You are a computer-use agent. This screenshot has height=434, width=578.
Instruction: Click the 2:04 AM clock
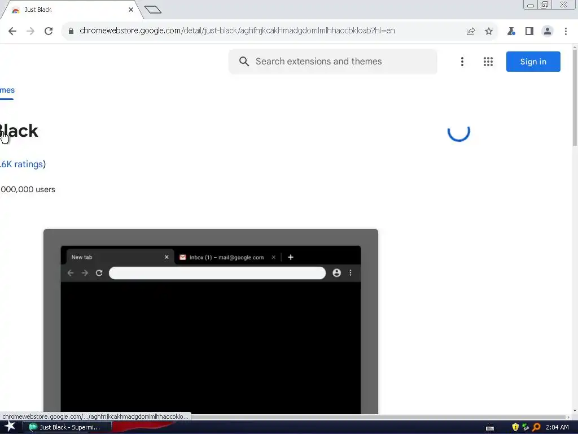point(557,427)
